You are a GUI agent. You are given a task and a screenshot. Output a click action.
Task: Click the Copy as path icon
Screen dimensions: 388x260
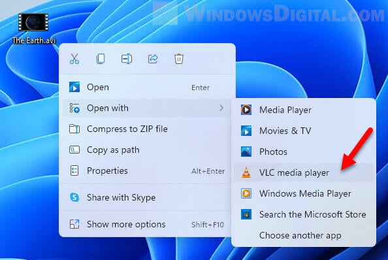74,150
